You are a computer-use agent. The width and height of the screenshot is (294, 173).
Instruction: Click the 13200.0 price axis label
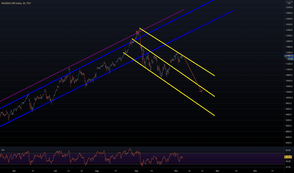point(289,8)
